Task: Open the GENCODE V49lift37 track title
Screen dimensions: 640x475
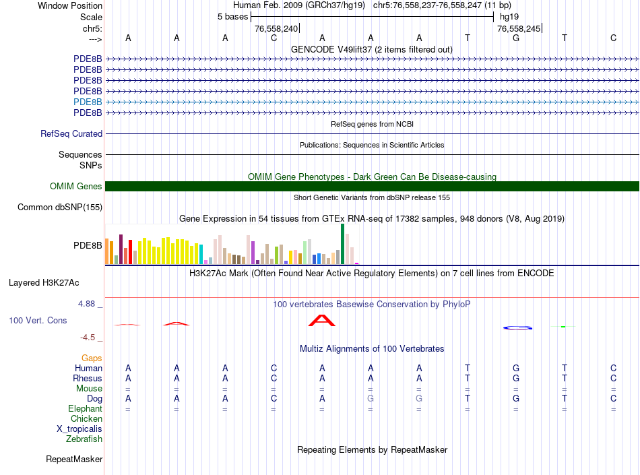Action: 371,49
